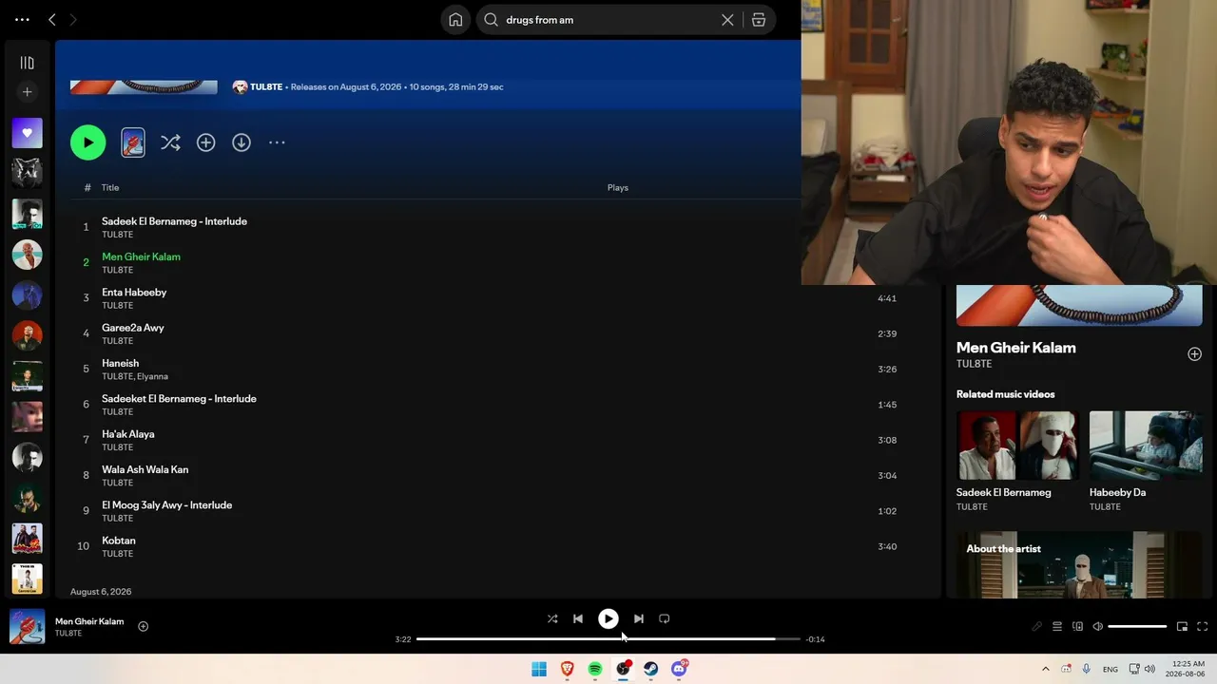Download the album for offline listening
The width and height of the screenshot is (1217, 684).
[x=241, y=142]
